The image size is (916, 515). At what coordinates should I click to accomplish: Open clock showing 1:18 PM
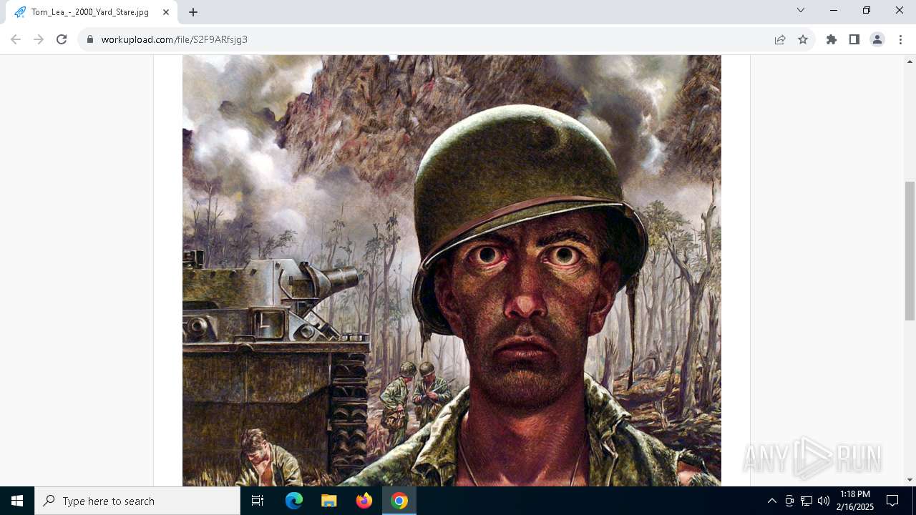(x=855, y=501)
